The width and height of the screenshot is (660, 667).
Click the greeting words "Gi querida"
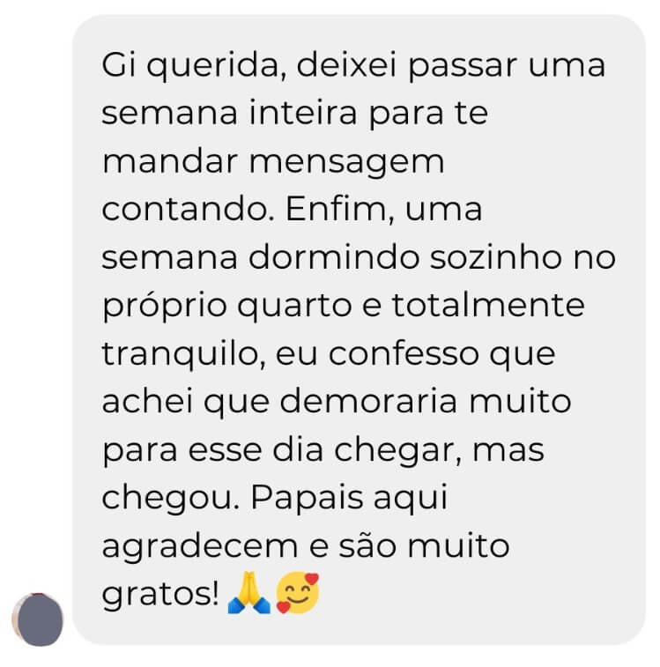tap(194, 66)
